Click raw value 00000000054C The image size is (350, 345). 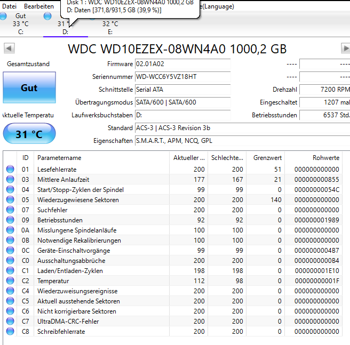317,190
